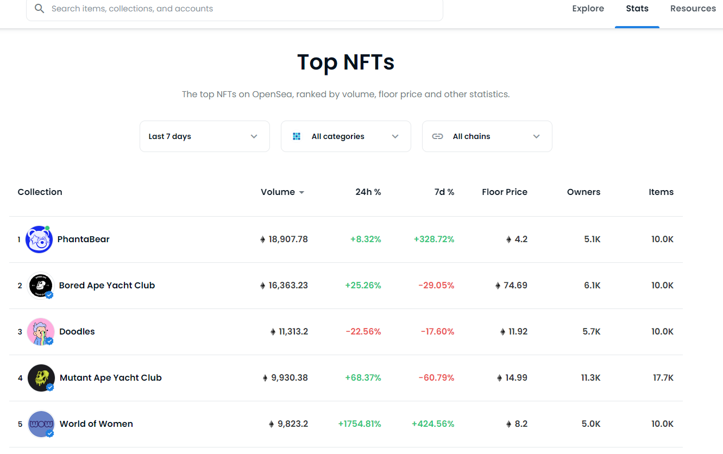The image size is (723, 454).
Task: Select the Stats tab
Action: pos(637,9)
